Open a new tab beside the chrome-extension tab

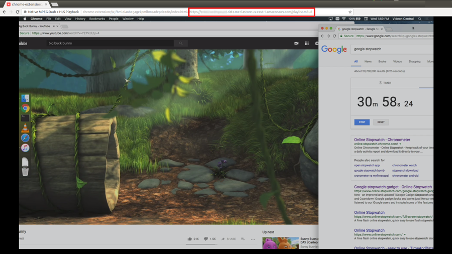pyautogui.click(x=54, y=5)
